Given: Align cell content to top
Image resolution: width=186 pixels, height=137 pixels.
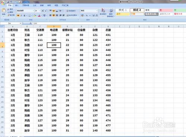Looking at the screenshot, I should [x=51, y=11].
